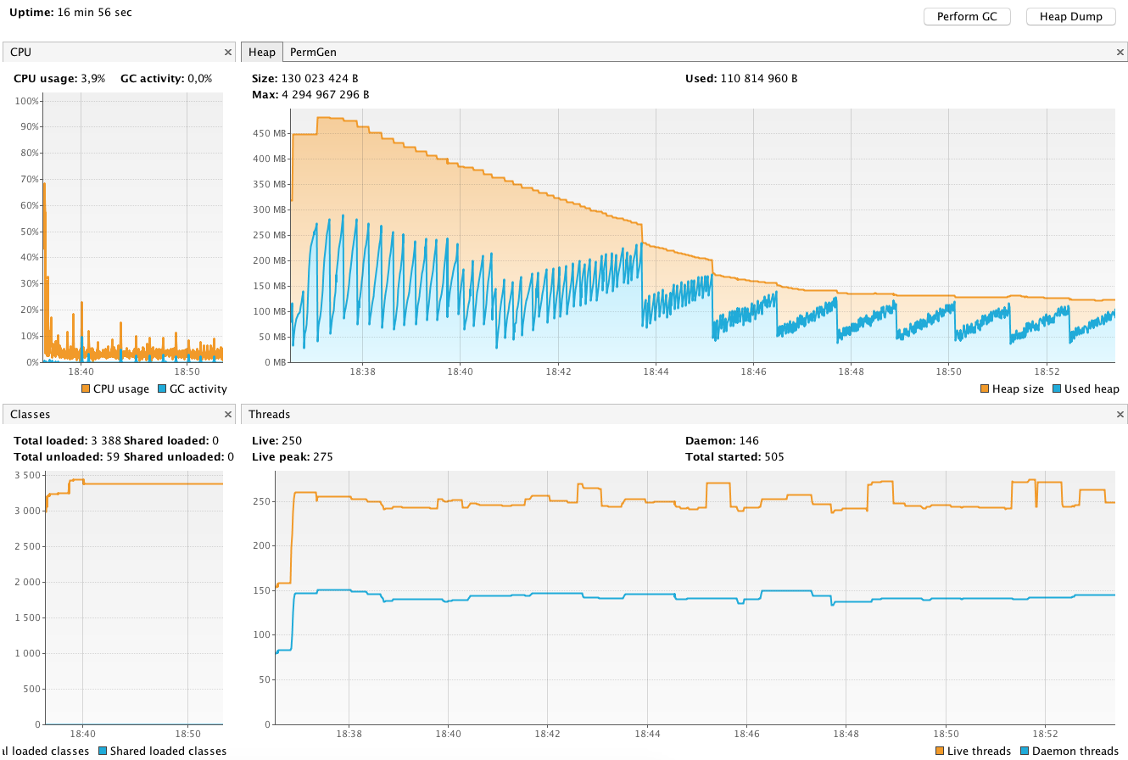Click the 3 500 label on classes chart
The height and width of the screenshot is (760, 1128).
tap(26, 475)
